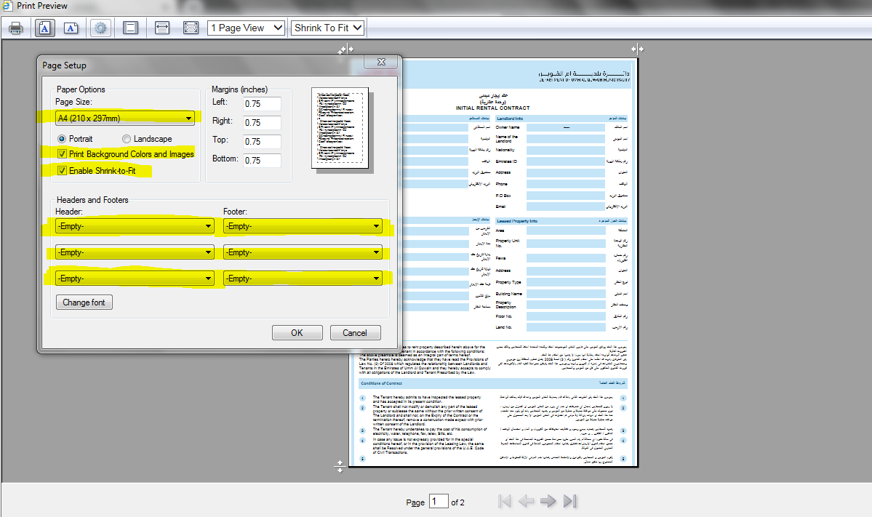The image size is (872, 517).
Task: Click OK in Page Setup dialog
Action: coord(297,332)
